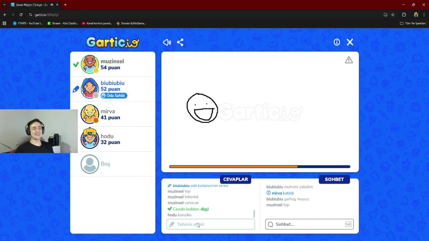Focus the Sohbet chat input field
The width and height of the screenshot is (429, 241).
point(309,224)
